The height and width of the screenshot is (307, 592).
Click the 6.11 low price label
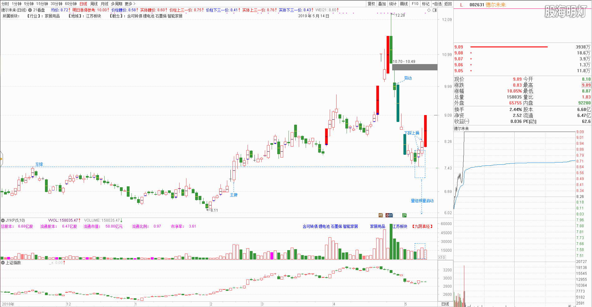214,210
